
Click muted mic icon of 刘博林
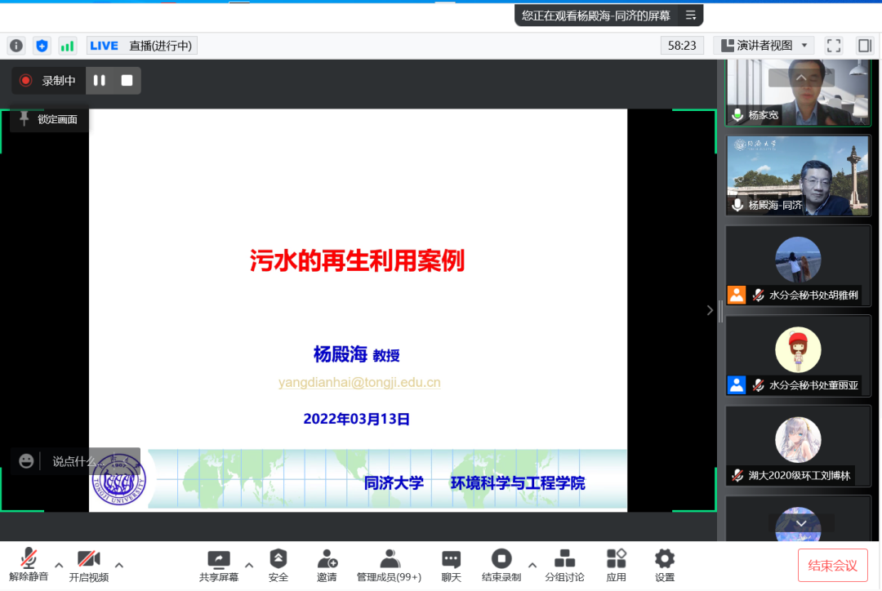[x=737, y=475]
